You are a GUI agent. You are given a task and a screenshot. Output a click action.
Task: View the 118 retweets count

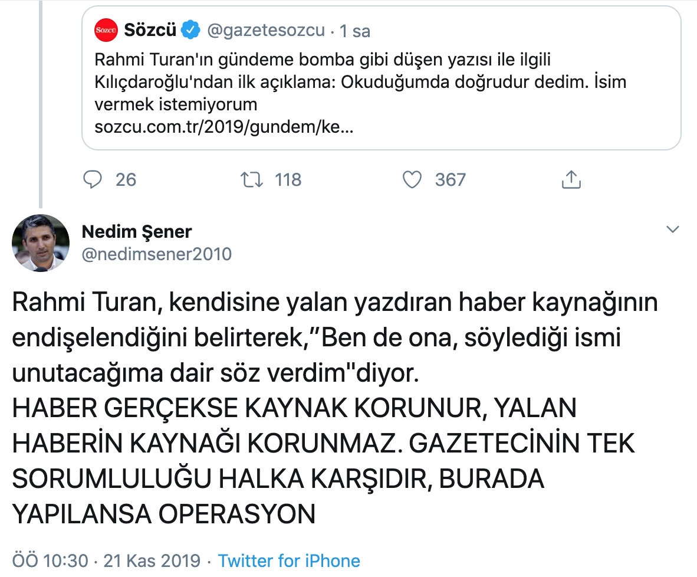[288, 180]
